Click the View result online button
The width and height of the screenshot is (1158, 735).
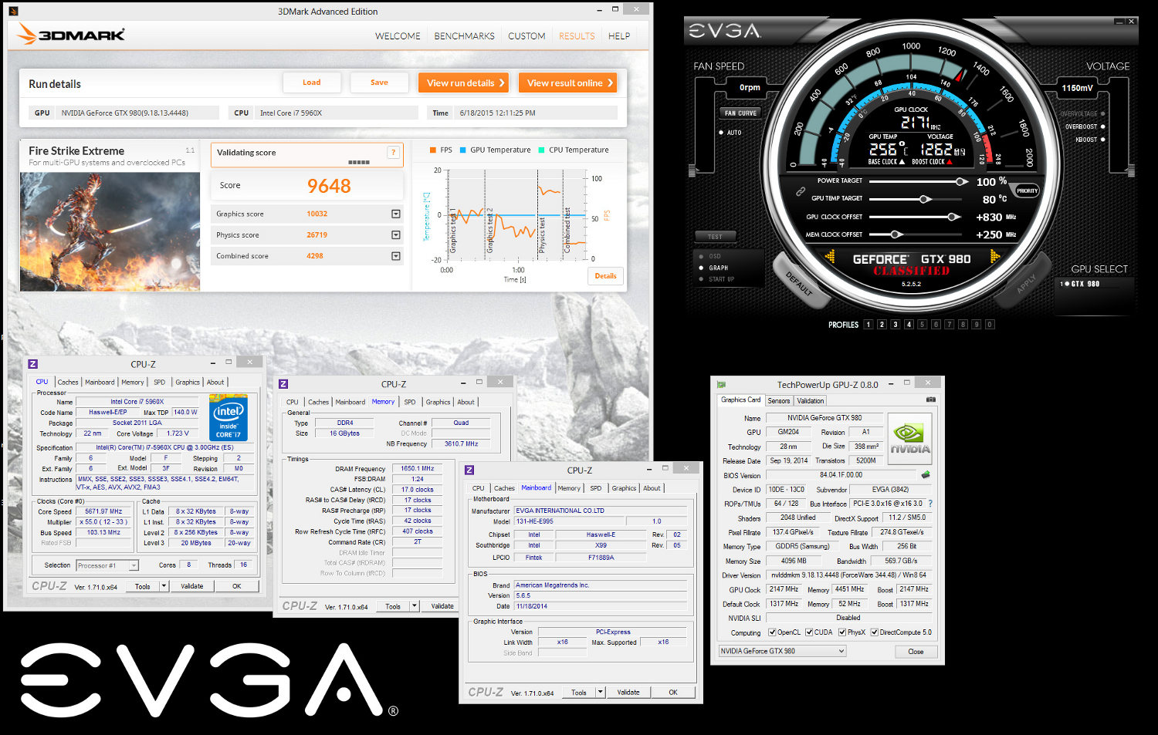tap(567, 83)
